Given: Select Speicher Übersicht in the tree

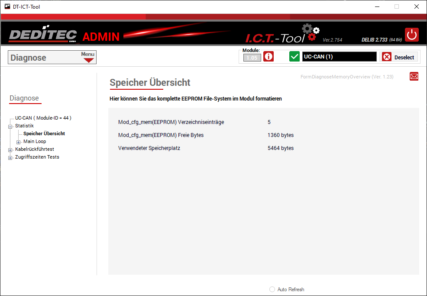Looking at the screenshot, I should point(44,133).
